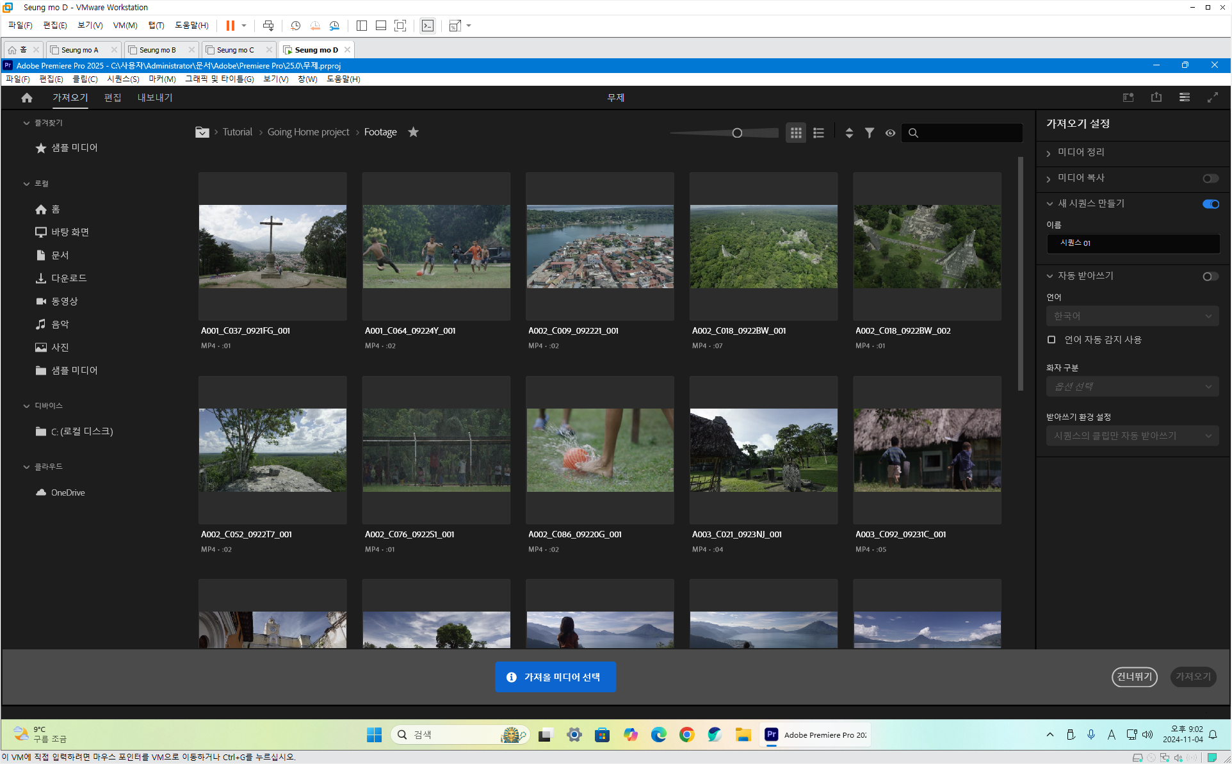1232x764 pixels.
Task: Open the file type filter icon
Action: tap(870, 133)
